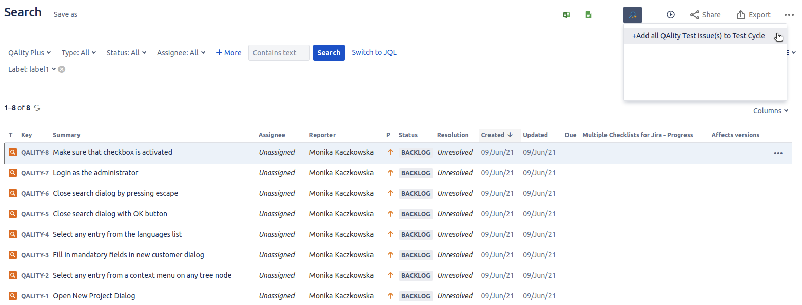Screen dimensions: 802x305
Task: Expand the QAlity Plus project dropdown
Action: click(30, 52)
